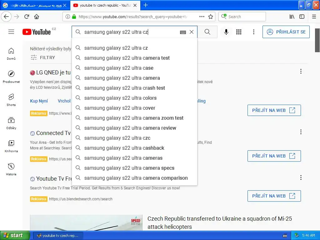Open the Firefox hamburger menu
320x240 pixels.
pos(314,17)
